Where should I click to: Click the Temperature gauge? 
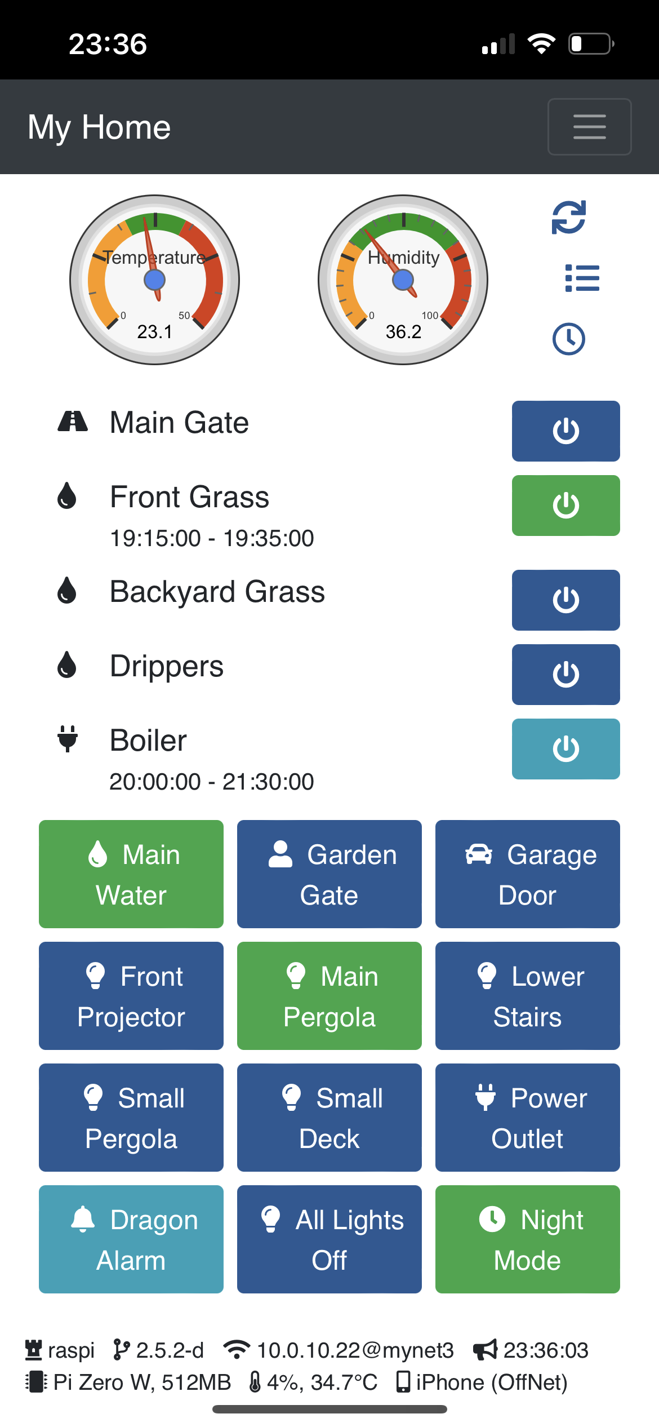155,280
